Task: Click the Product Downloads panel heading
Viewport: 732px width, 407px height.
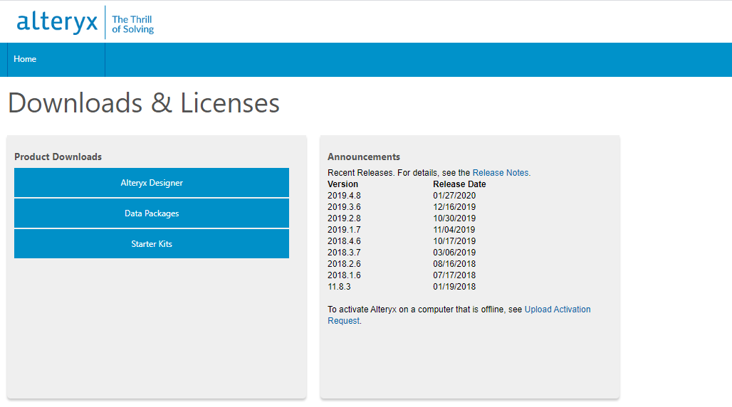Action: pyautogui.click(x=58, y=157)
